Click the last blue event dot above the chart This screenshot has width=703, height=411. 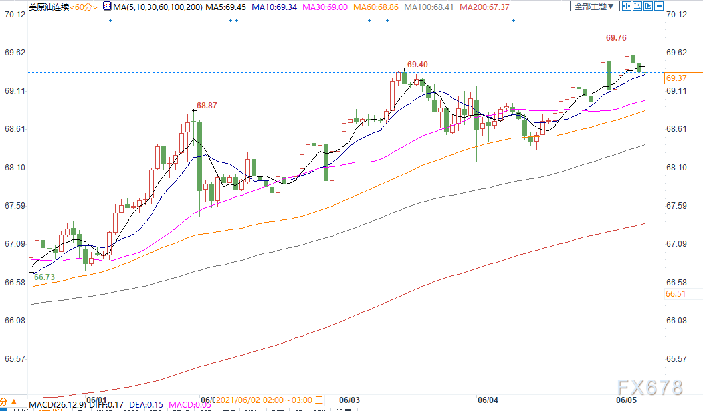(513, 21)
